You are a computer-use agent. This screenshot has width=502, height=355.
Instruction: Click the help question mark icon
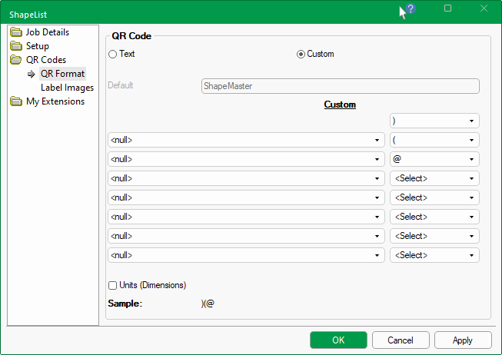pos(411,8)
